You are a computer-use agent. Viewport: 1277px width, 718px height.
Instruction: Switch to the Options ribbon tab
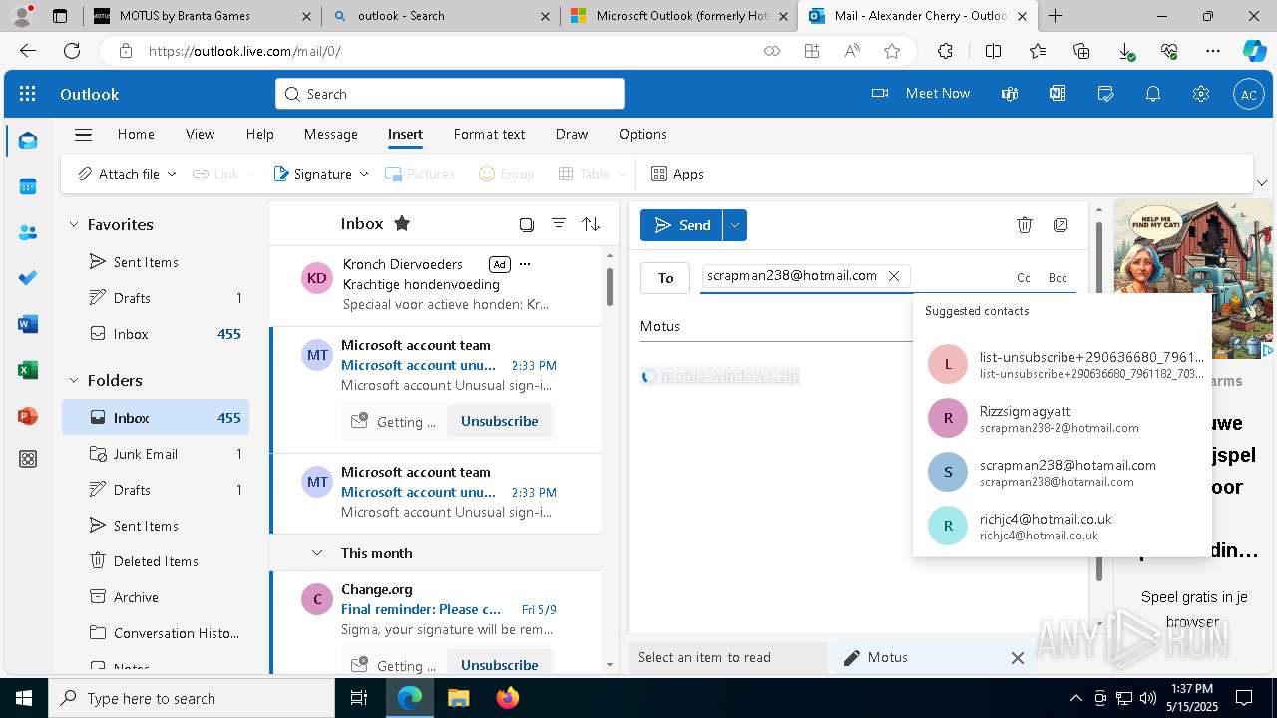coord(642,134)
